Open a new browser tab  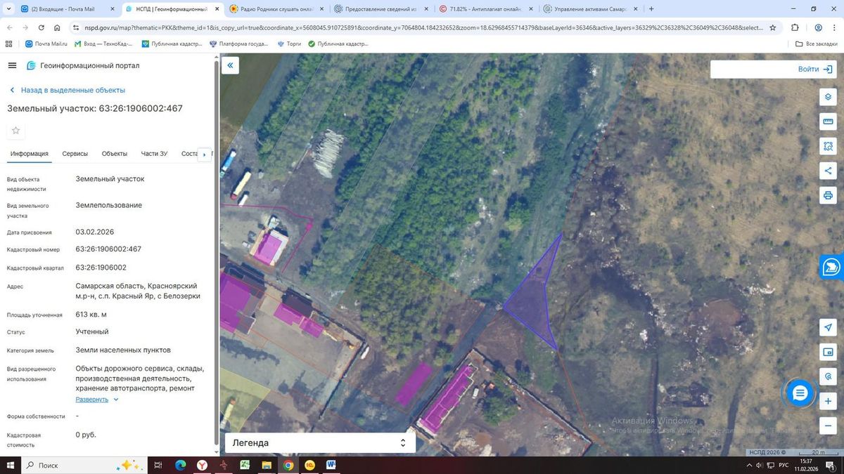tap(651, 9)
